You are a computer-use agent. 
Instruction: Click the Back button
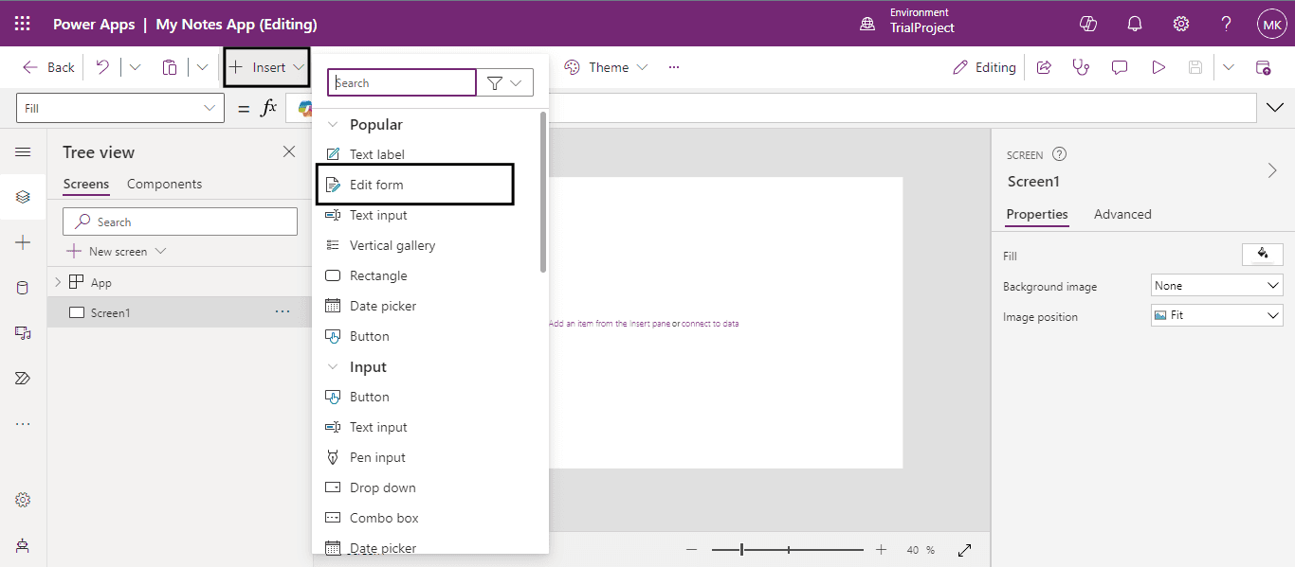49,67
